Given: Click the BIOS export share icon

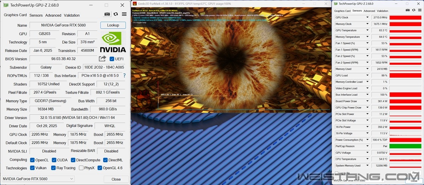Looking at the screenshot, I should (102, 59).
